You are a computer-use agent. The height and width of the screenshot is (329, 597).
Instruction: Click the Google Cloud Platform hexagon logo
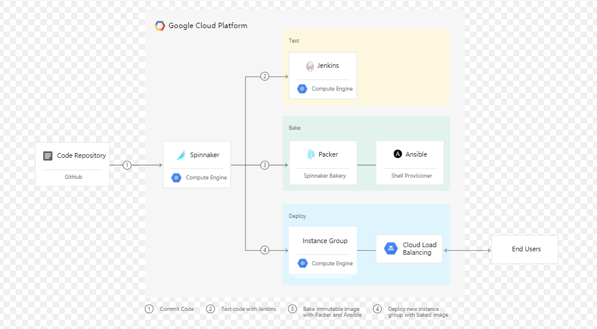click(x=160, y=26)
